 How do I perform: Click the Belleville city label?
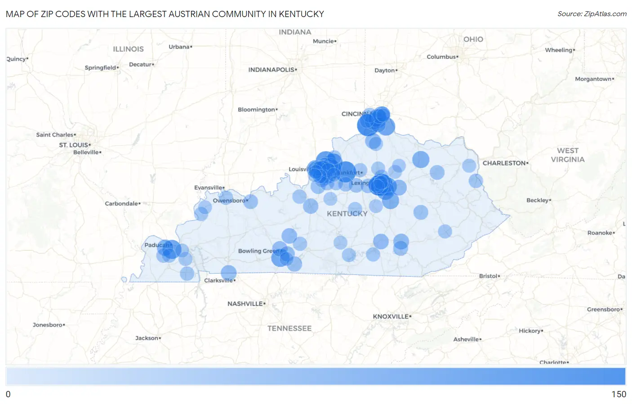pos(86,152)
